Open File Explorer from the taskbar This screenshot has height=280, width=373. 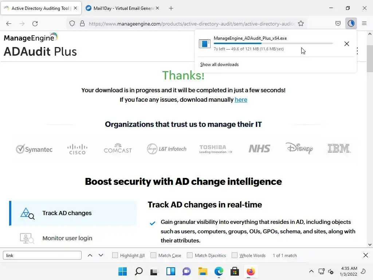(x=203, y=271)
